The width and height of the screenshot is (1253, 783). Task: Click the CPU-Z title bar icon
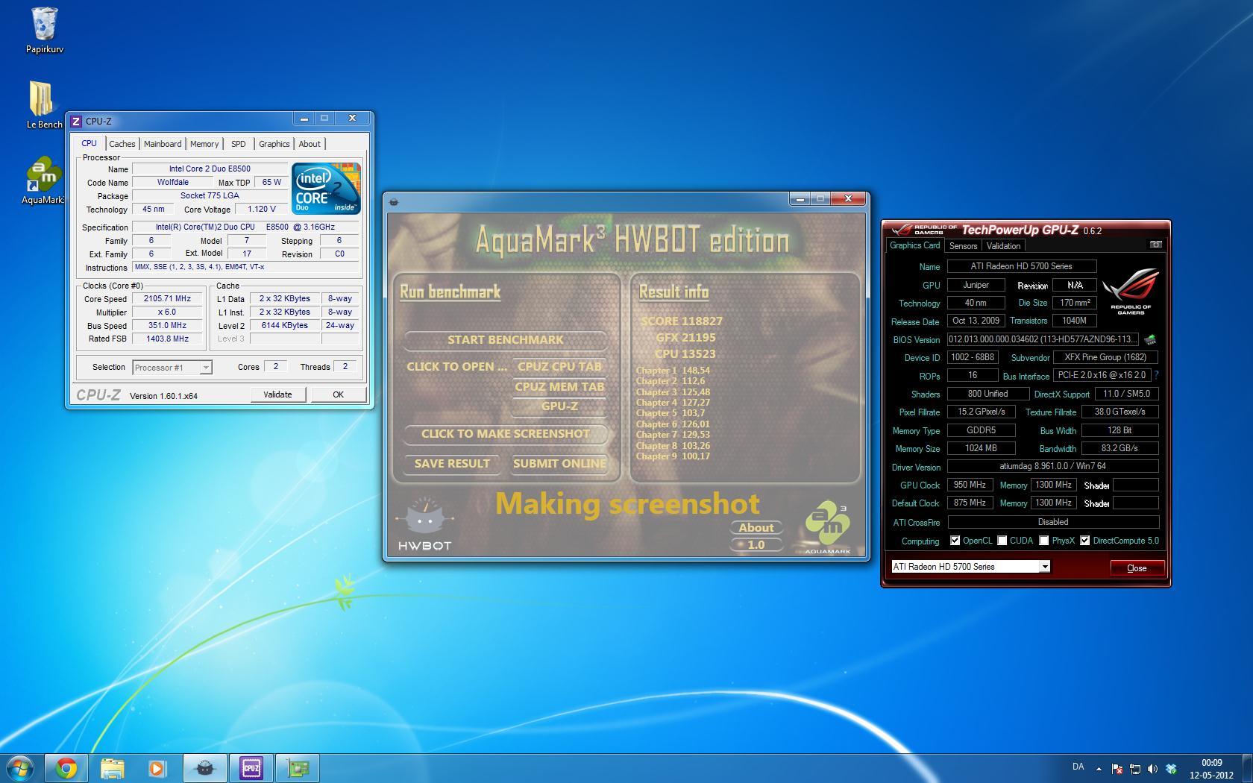(x=76, y=121)
